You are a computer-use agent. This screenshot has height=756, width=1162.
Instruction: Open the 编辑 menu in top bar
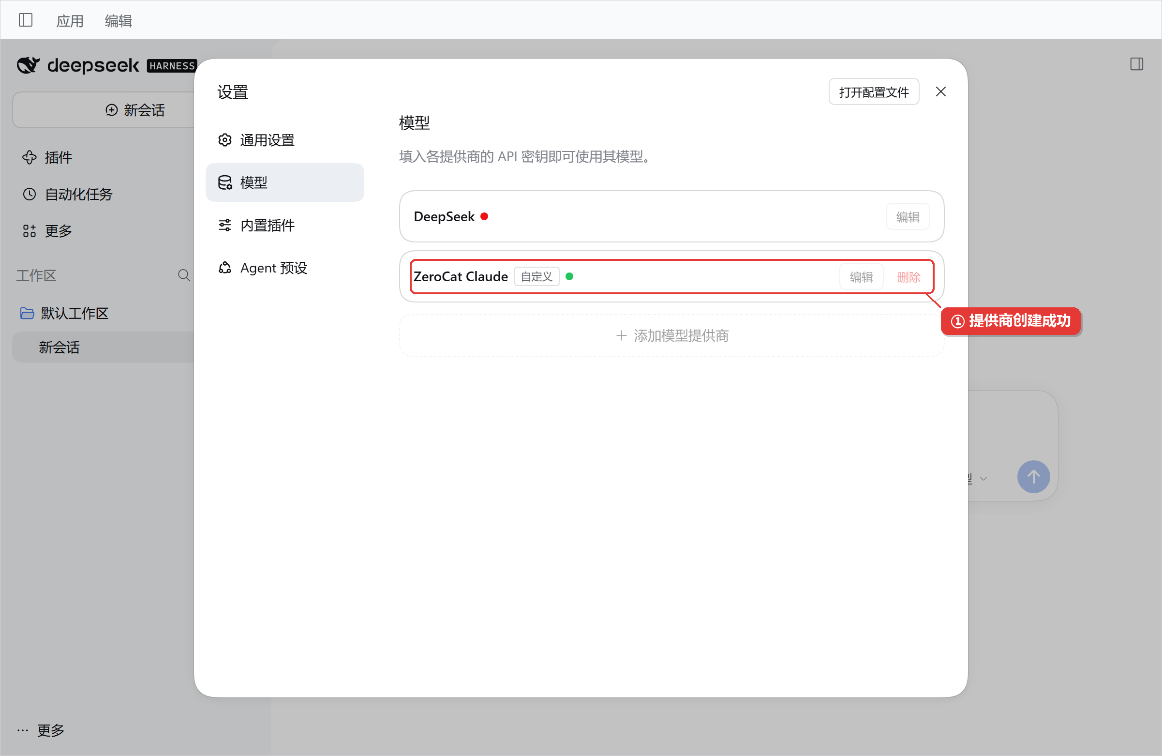click(x=118, y=20)
